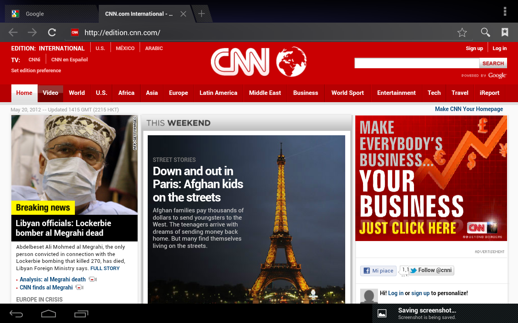Open the World Sport section
This screenshot has height=323, width=518.
pos(348,93)
